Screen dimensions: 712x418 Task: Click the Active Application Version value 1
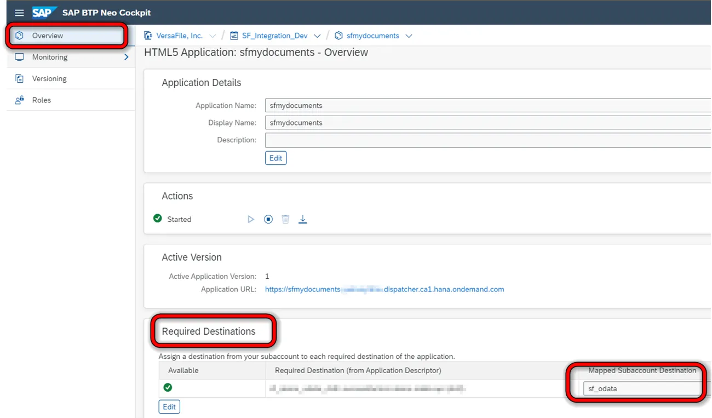pyautogui.click(x=267, y=276)
